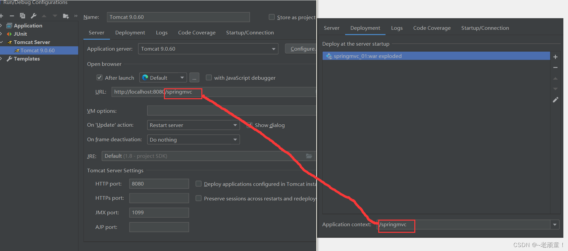Open Logs tab in right panel

(x=397, y=28)
